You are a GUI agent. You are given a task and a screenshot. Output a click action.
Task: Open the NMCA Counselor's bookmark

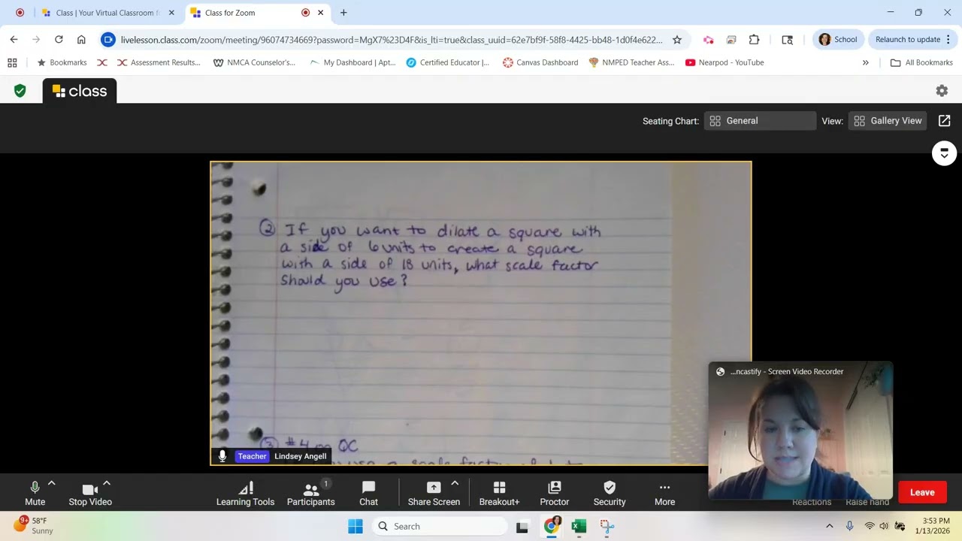tap(255, 62)
